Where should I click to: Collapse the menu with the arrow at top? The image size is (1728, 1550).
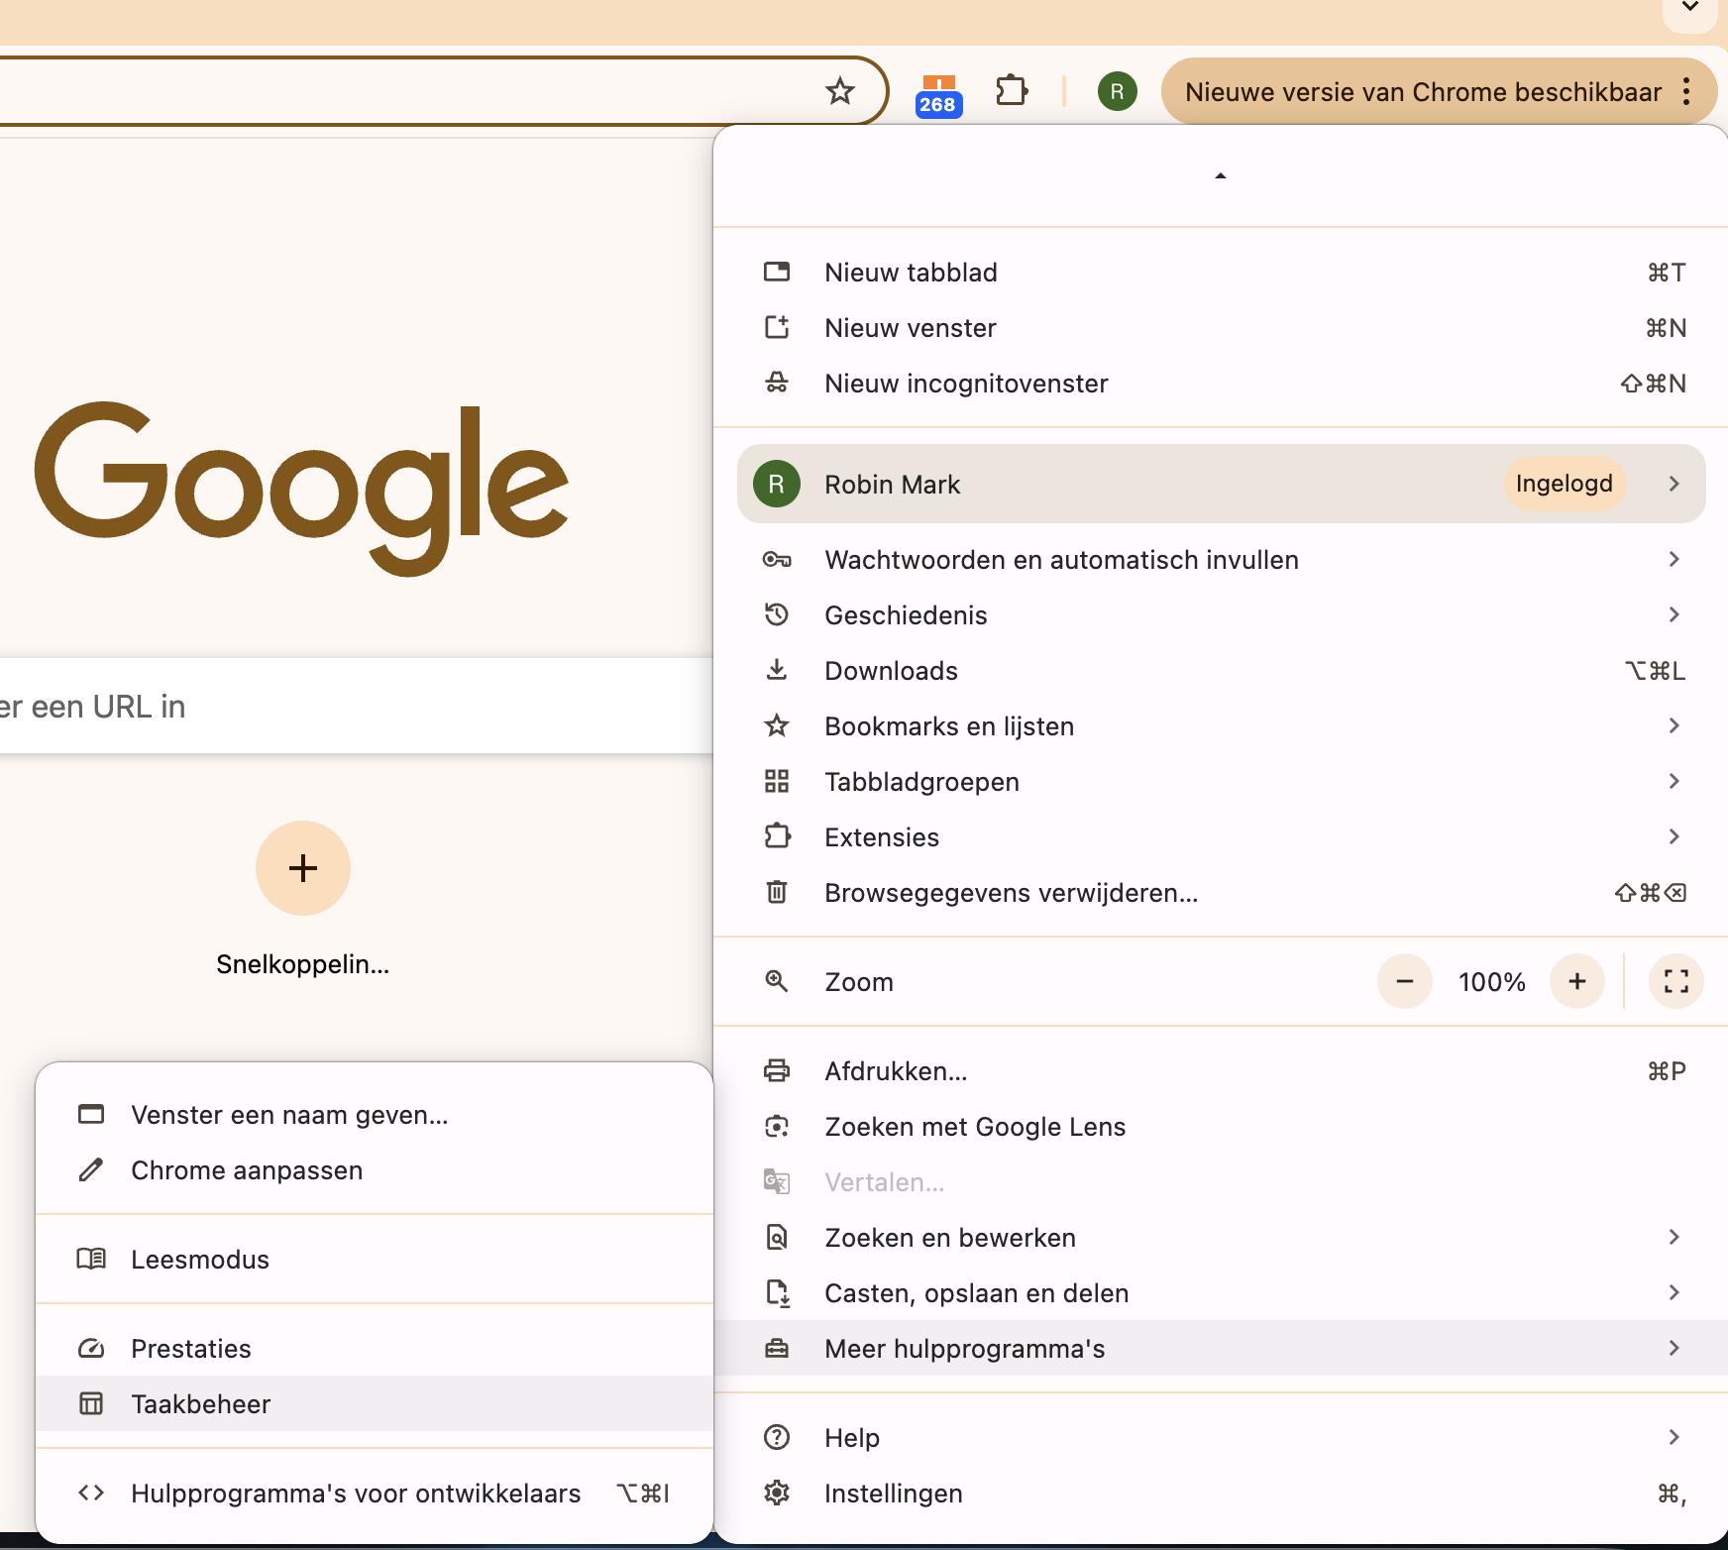click(1221, 174)
